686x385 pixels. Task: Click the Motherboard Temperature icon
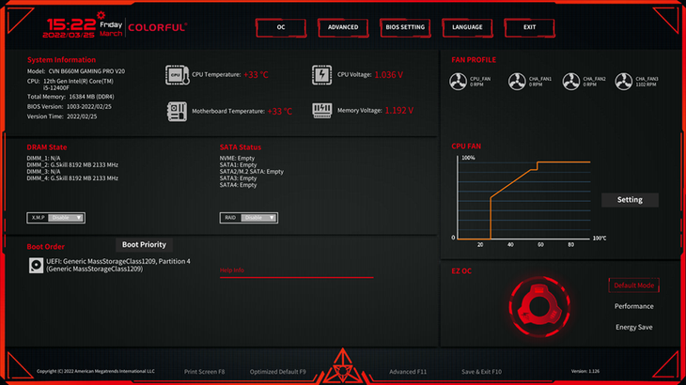pos(177,111)
